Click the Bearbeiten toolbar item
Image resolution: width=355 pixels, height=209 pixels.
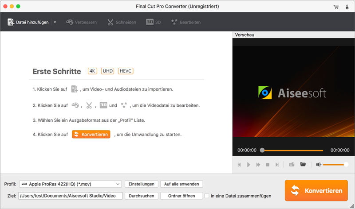point(185,22)
